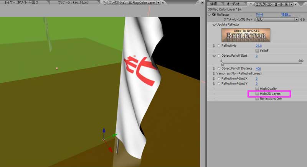Viewport: 307px width, 167px height.
Task: Click the lock icon on the composition viewer tab
Action: click(105, 3)
